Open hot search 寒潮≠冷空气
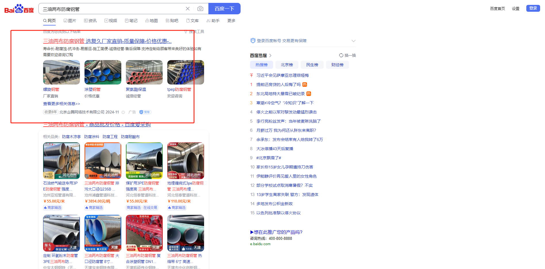 [285, 103]
